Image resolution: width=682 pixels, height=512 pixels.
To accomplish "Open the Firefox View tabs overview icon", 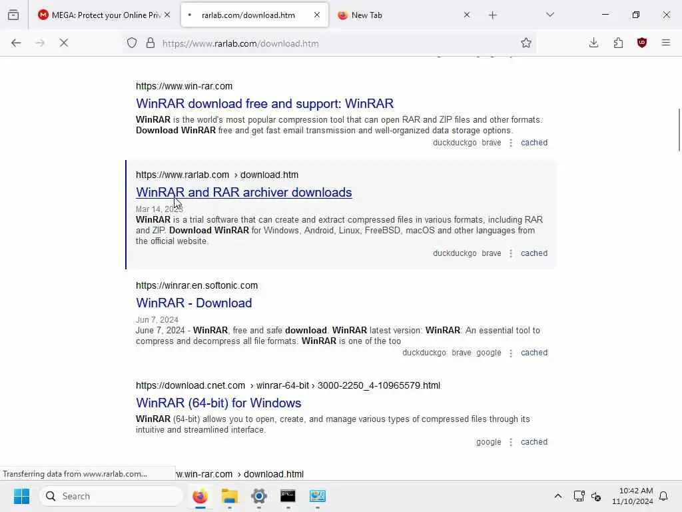I will (13, 15).
